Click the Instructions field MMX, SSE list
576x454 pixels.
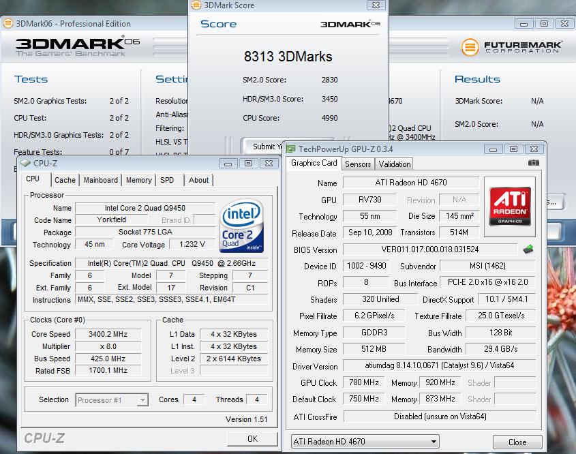[172, 300]
